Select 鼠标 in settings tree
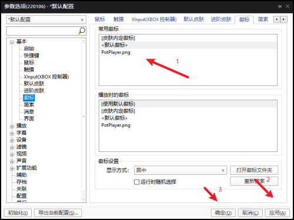 click(29, 63)
